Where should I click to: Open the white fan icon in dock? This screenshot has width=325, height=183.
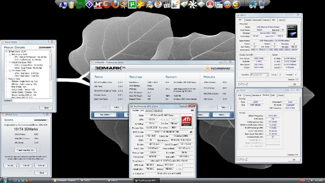tap(193, 4)
